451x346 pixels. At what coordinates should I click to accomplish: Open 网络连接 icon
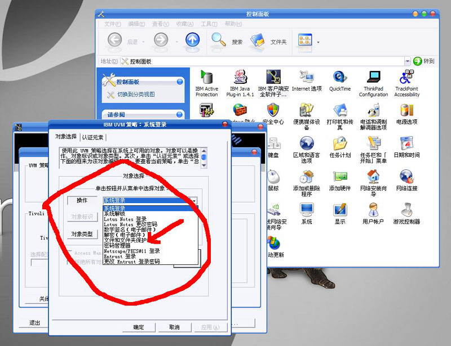click(406, 181)
